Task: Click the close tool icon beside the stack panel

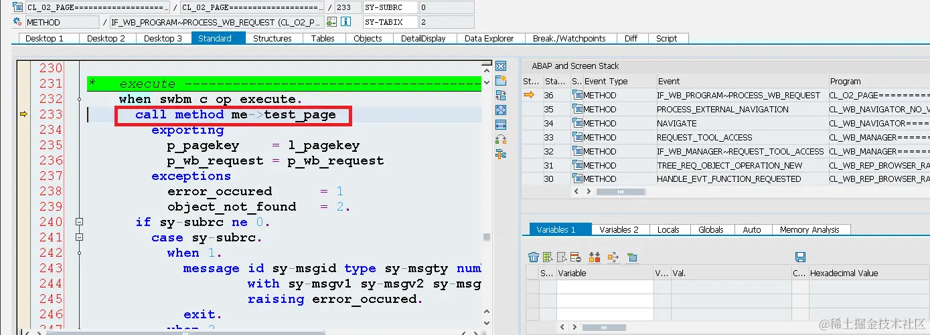Action: [x=500, y=66]
